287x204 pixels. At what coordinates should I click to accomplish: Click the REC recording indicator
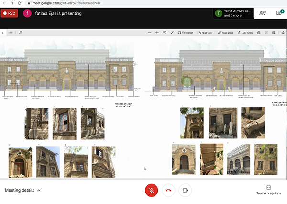(10, 13)
